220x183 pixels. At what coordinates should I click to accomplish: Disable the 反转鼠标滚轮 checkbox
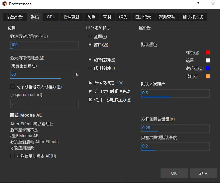click(x=90, y=83)
